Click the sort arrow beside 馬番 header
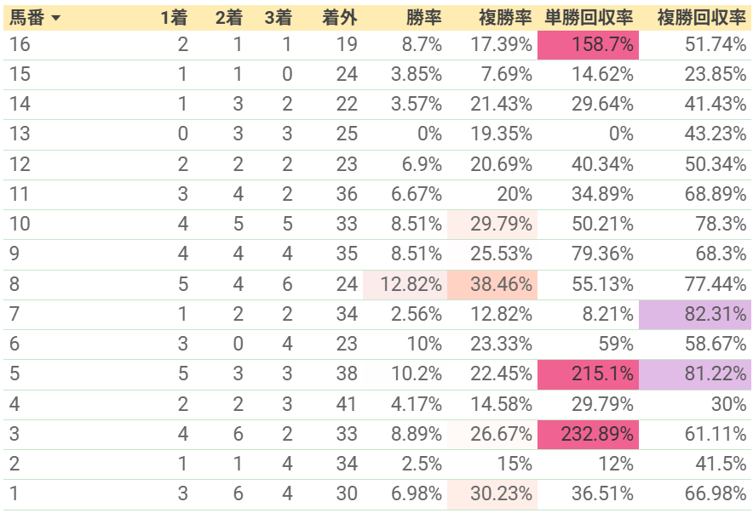Image resolution: width=753 pixels, height=513 pixels. click(55, 18)
